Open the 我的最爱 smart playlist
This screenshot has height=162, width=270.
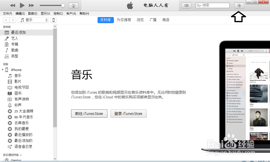click(26, 129)
